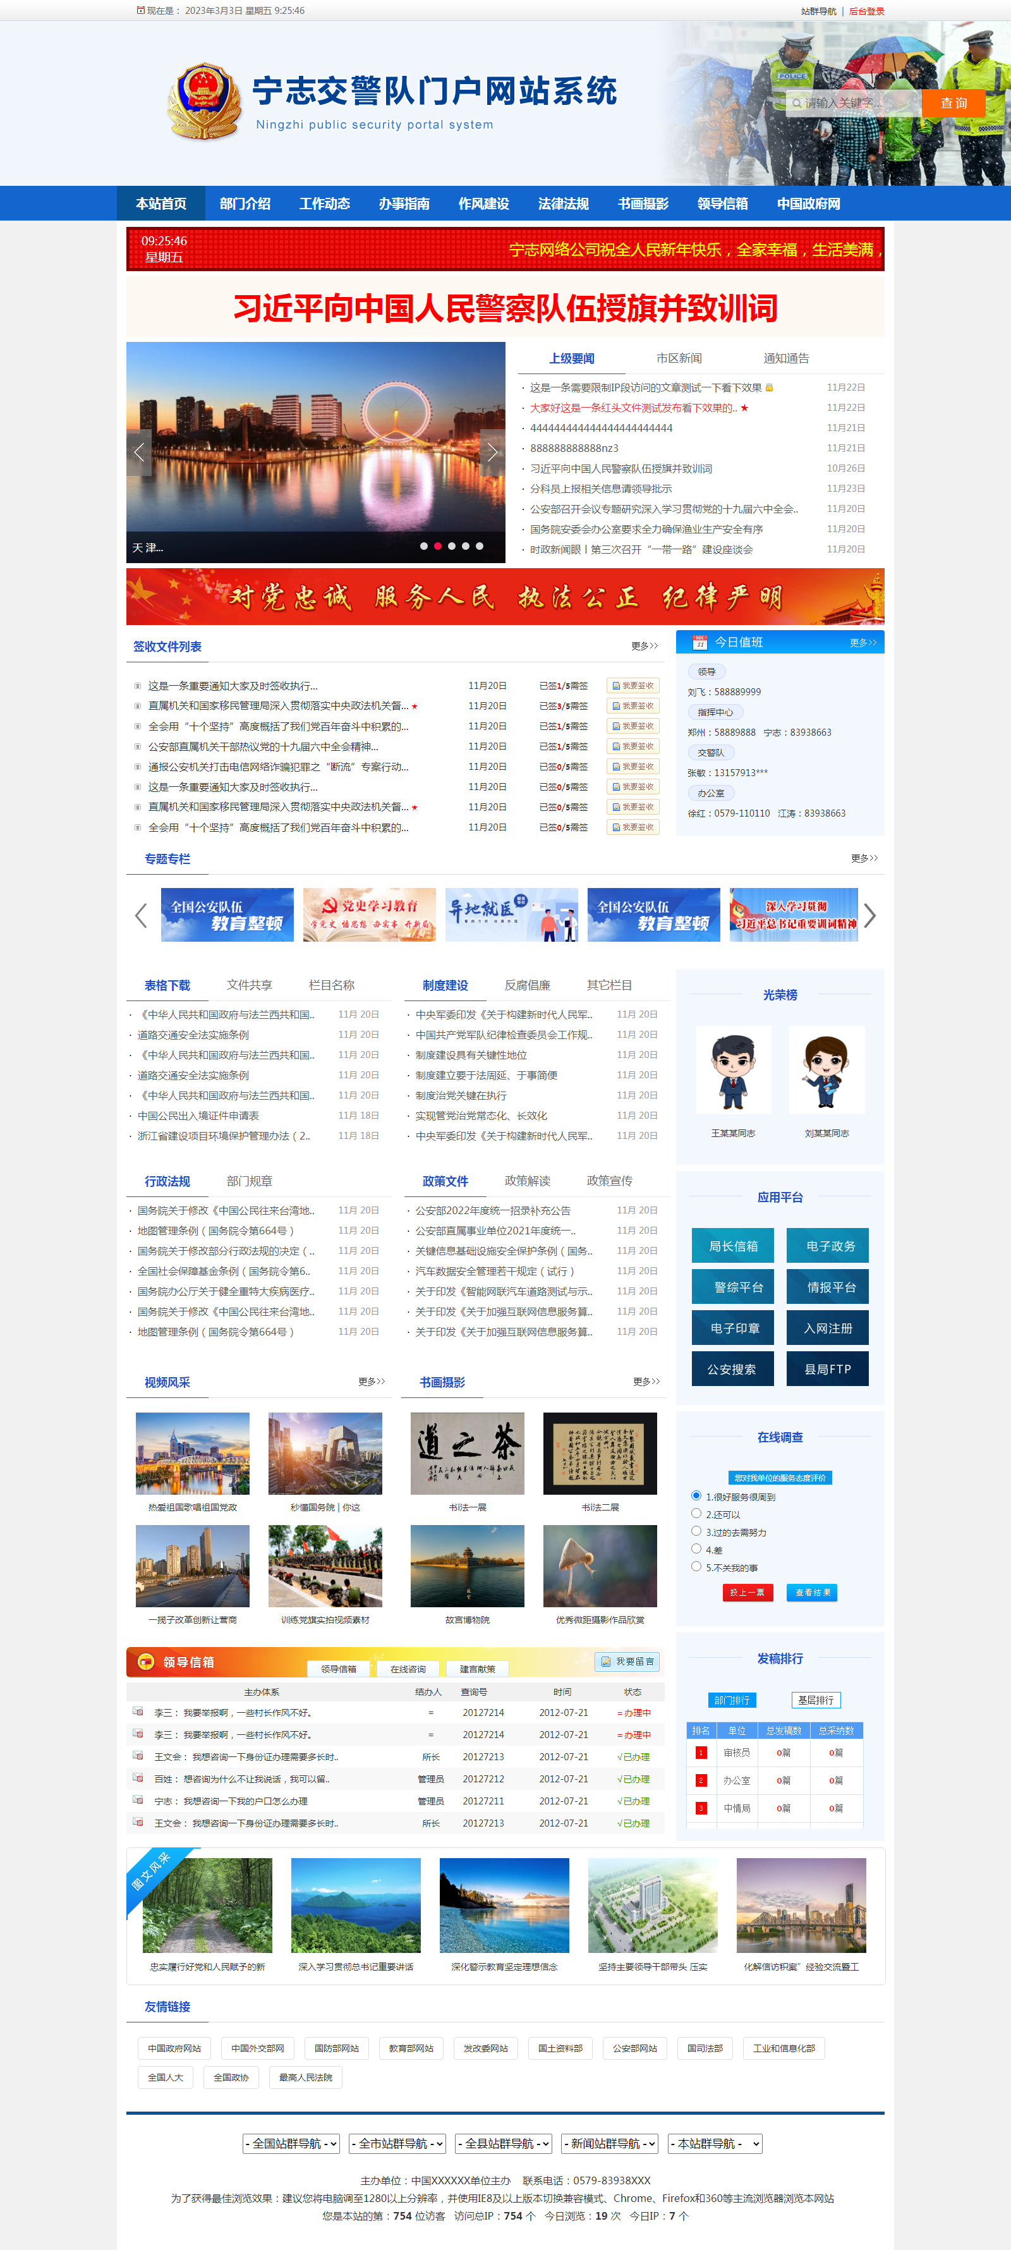Click the mail icon on the 百姓 message row
The image size is (1011, 2250).
click(138, 1777)
